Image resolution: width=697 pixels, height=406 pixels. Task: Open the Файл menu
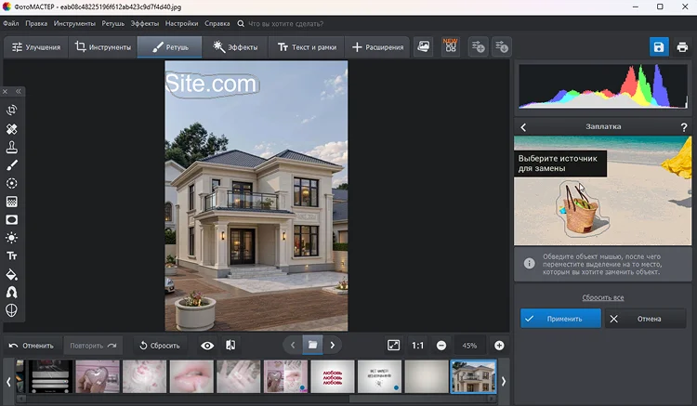coord(10,23)
